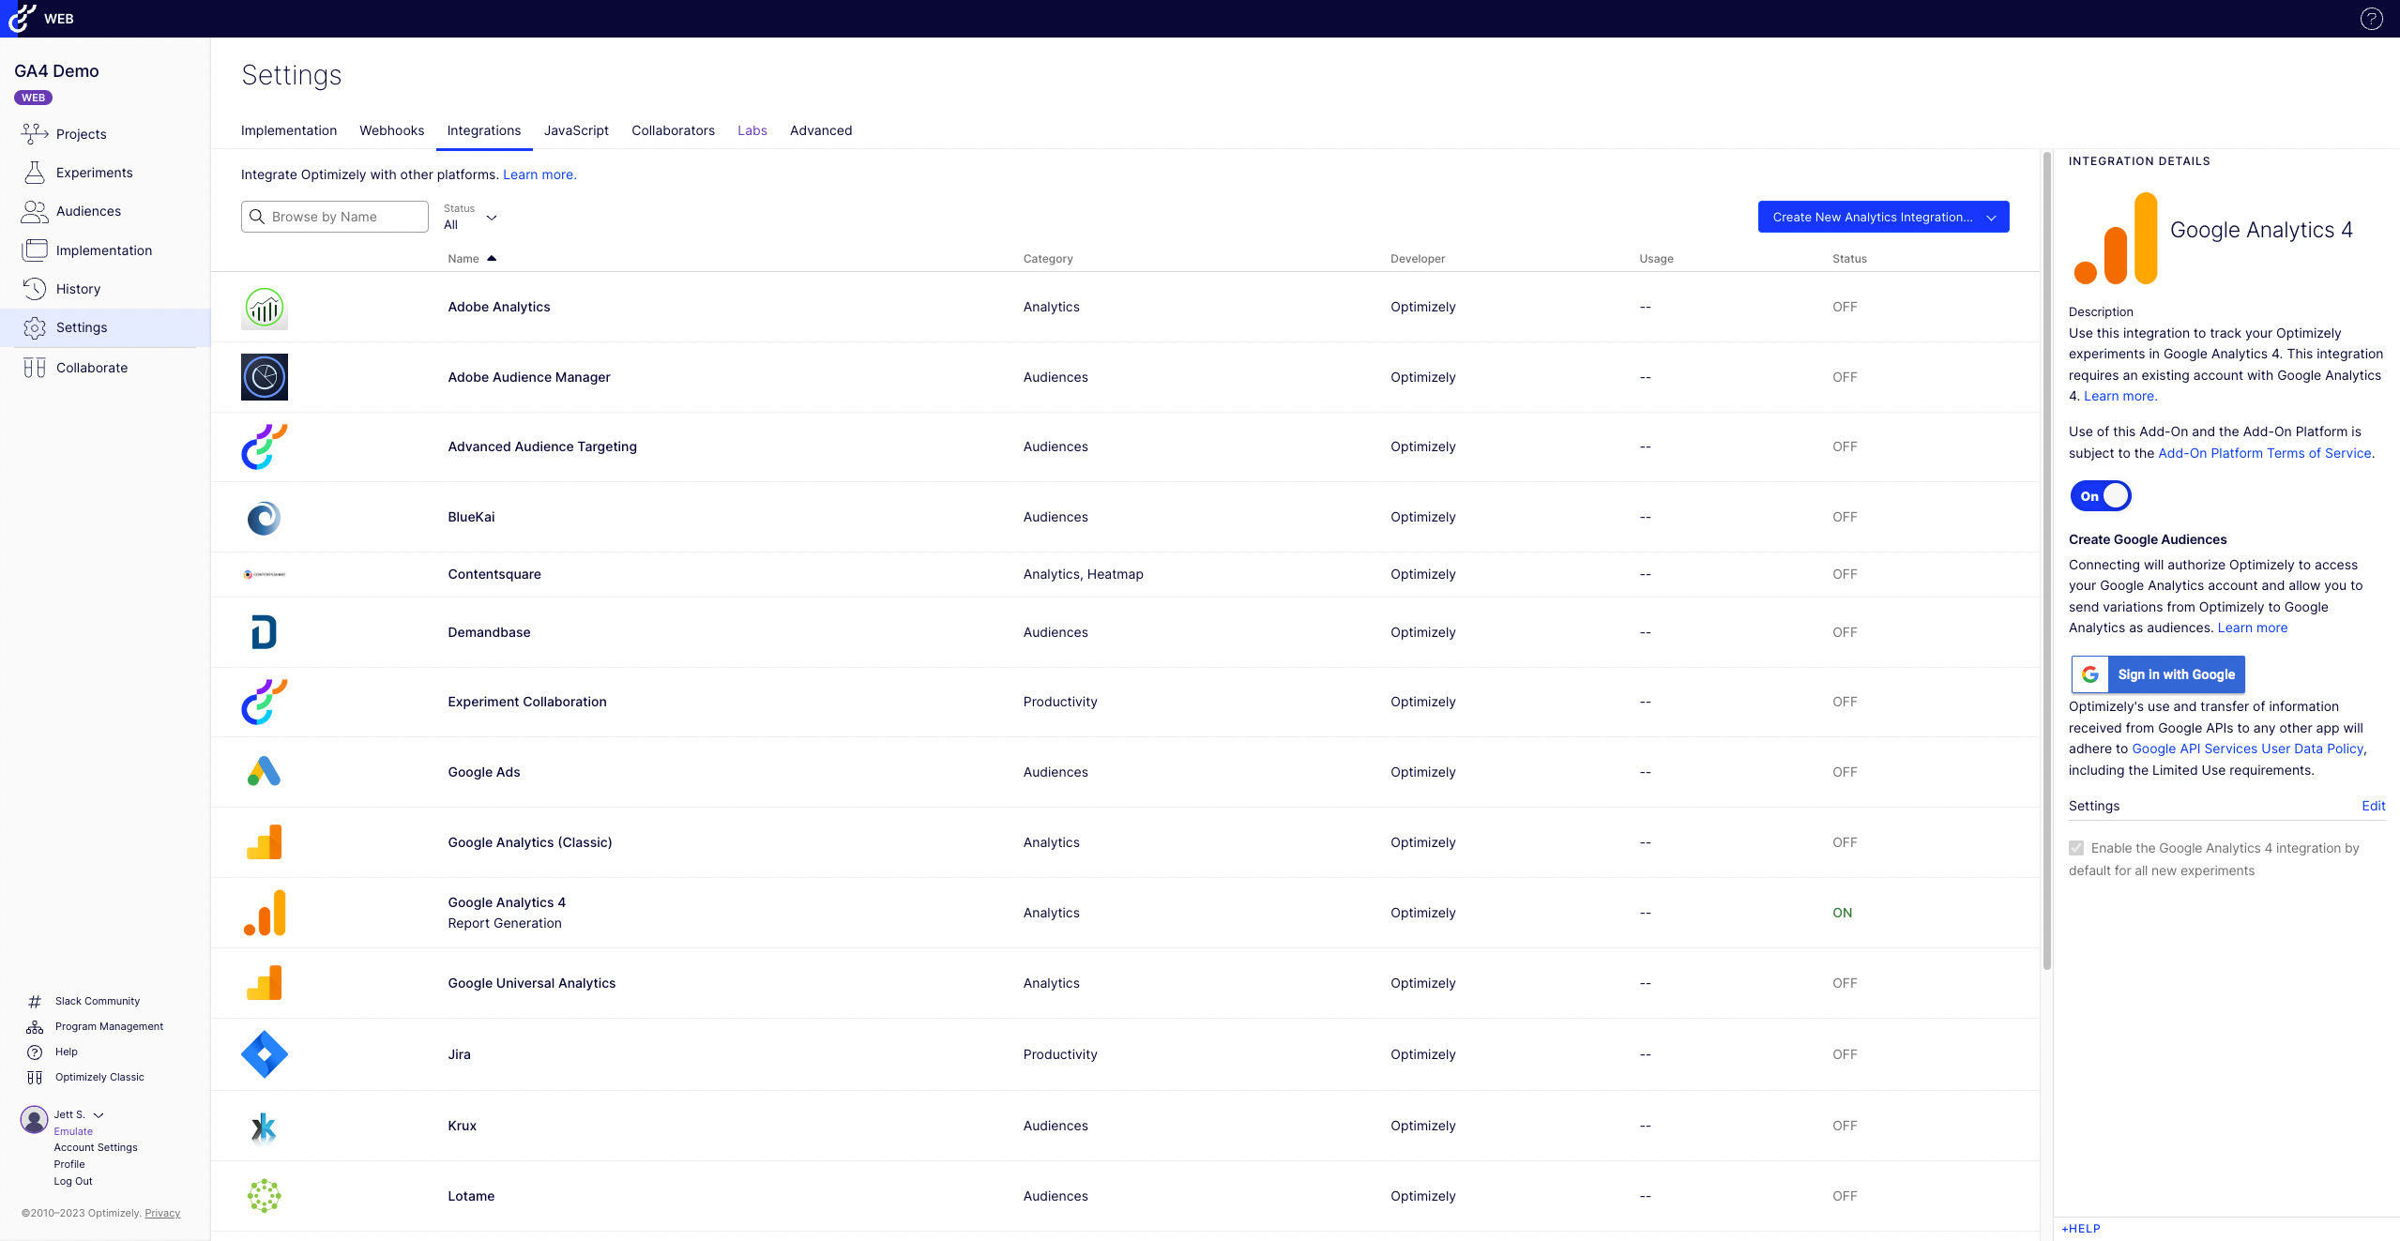Click the Demandbase logo icon
This screenshot has height=1241, width=2400.
(265, 632)
